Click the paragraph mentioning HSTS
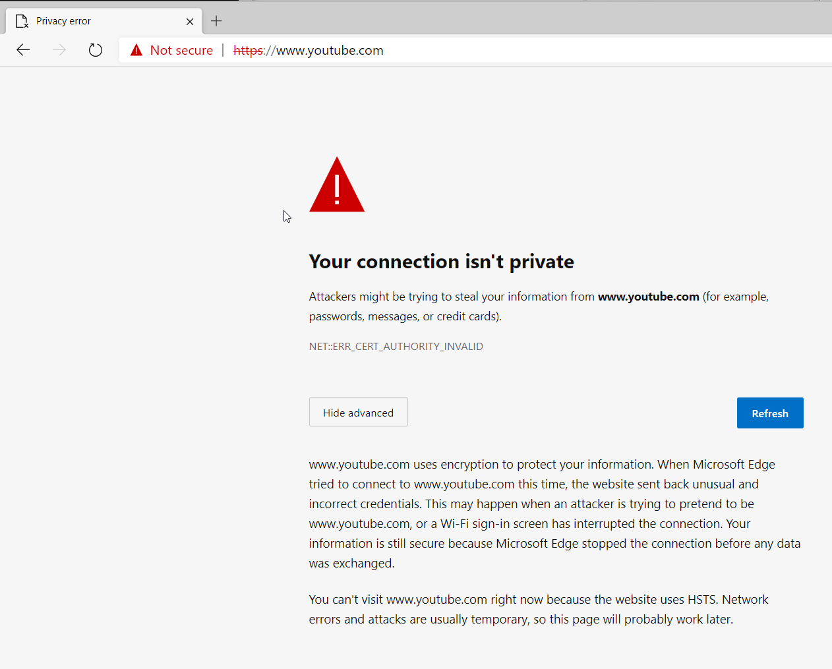Image resolution: width=832 pixels, height=669 pixels. (539, 609)
